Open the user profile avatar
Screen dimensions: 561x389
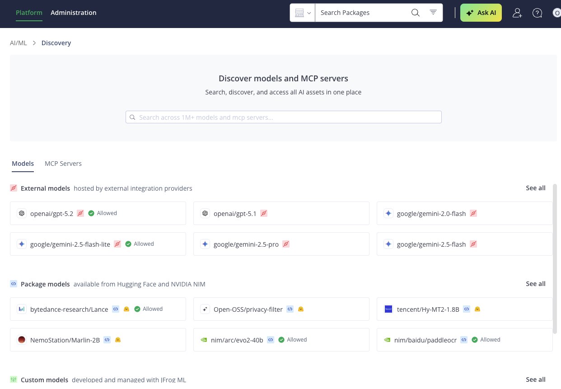coord(557,13)
